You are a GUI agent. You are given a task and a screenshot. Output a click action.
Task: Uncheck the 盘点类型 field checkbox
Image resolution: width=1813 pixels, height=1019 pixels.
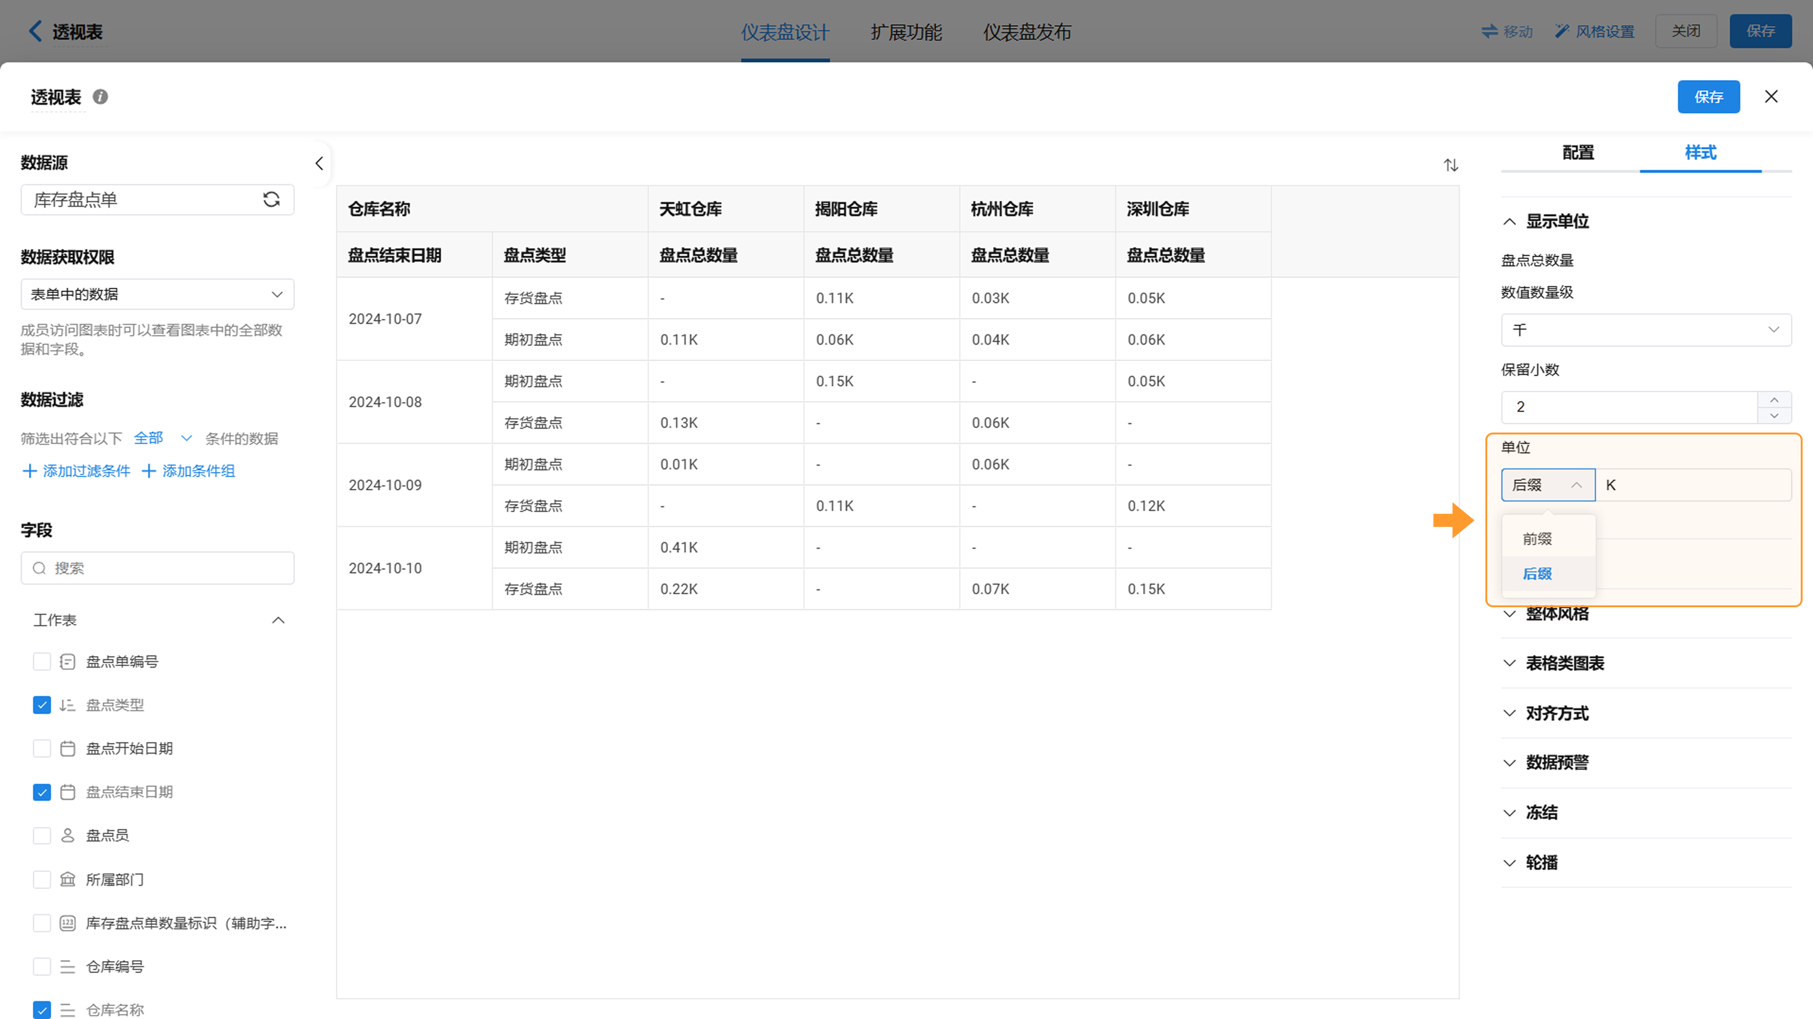click(42, 705)
